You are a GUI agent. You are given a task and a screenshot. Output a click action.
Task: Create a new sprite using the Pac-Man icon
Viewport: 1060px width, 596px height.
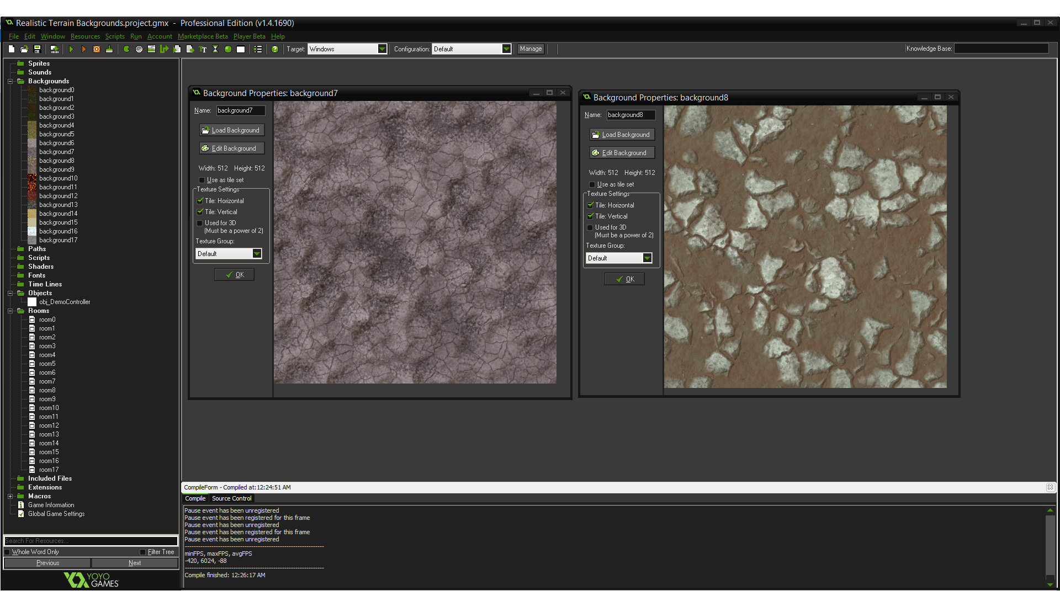click(x=125, y=49)
